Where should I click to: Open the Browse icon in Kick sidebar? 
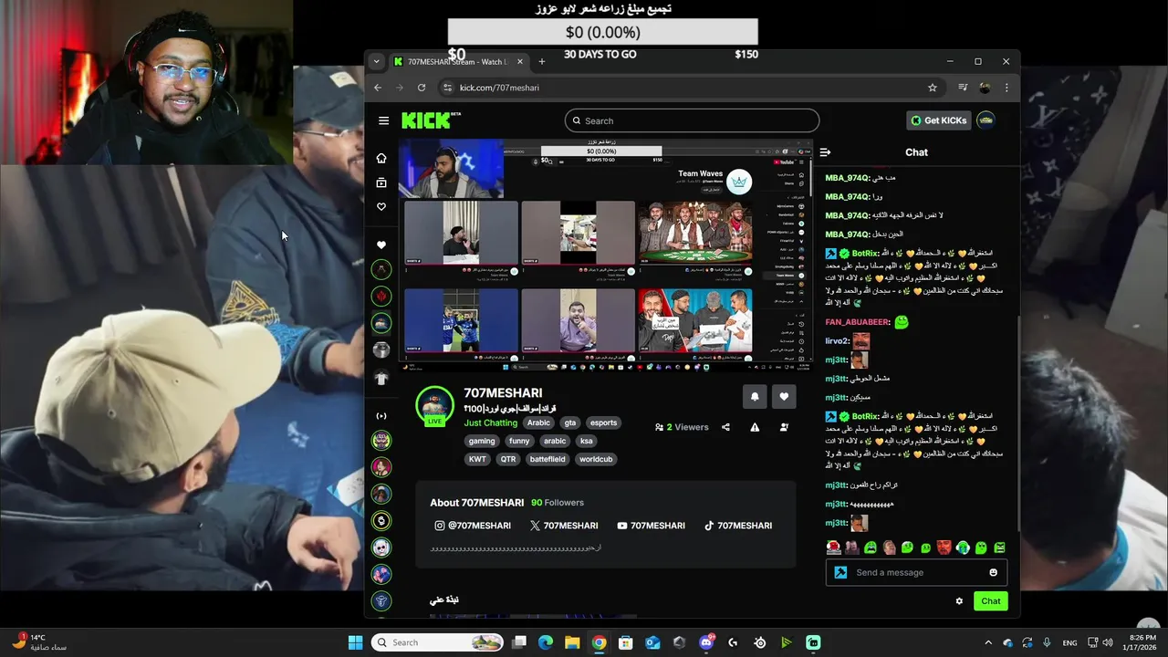(381, 182)
